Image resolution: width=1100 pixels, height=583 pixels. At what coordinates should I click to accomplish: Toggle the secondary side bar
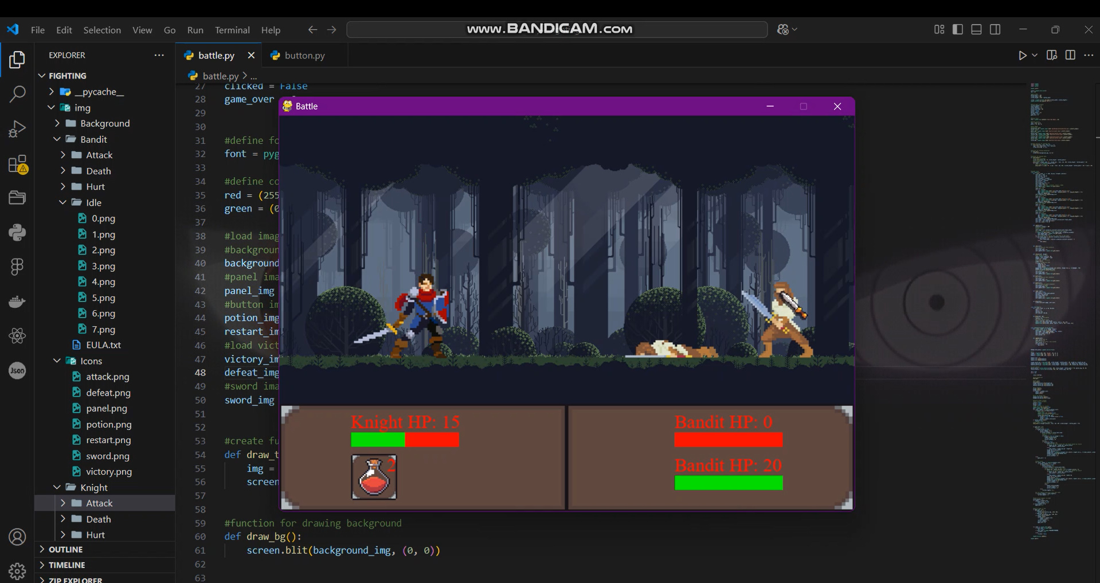pos(995,30)
